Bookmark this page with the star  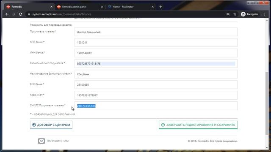(x=235, y=14)
